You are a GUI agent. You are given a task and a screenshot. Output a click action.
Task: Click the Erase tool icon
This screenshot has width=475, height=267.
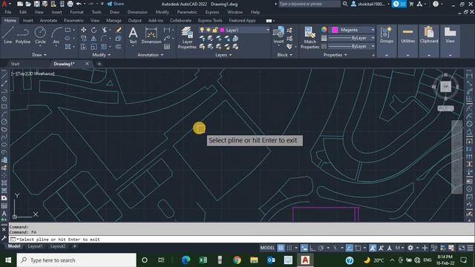point(119,30)
